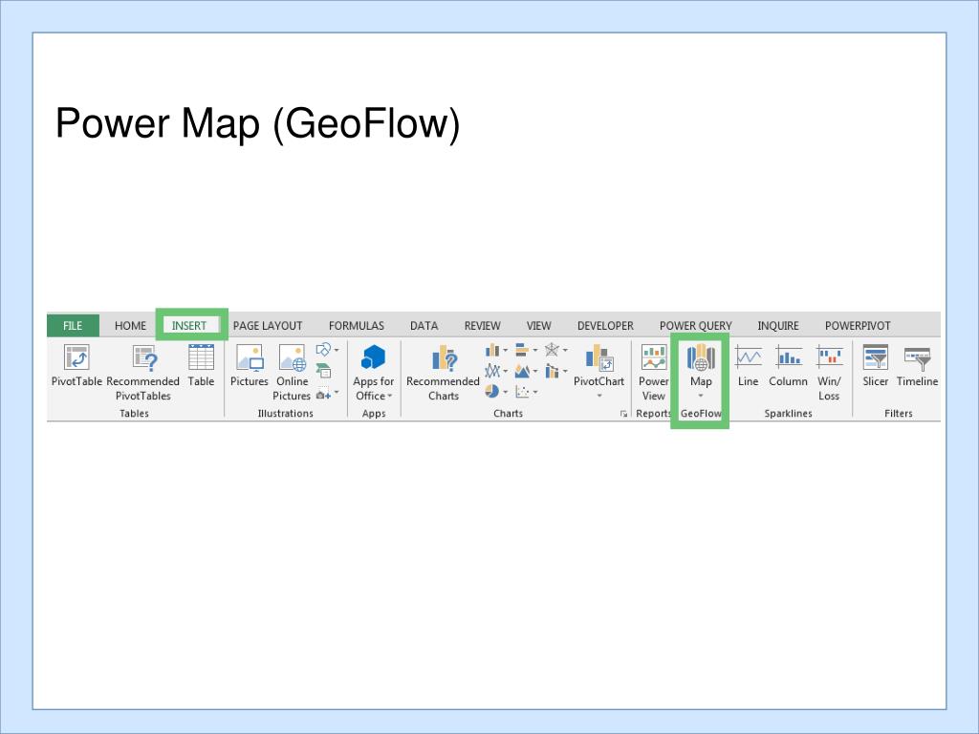Expand the PivotChart dropdown arrow
Image resolution: width=979 pixels, height=734 pixels.
tap(599, 396)
